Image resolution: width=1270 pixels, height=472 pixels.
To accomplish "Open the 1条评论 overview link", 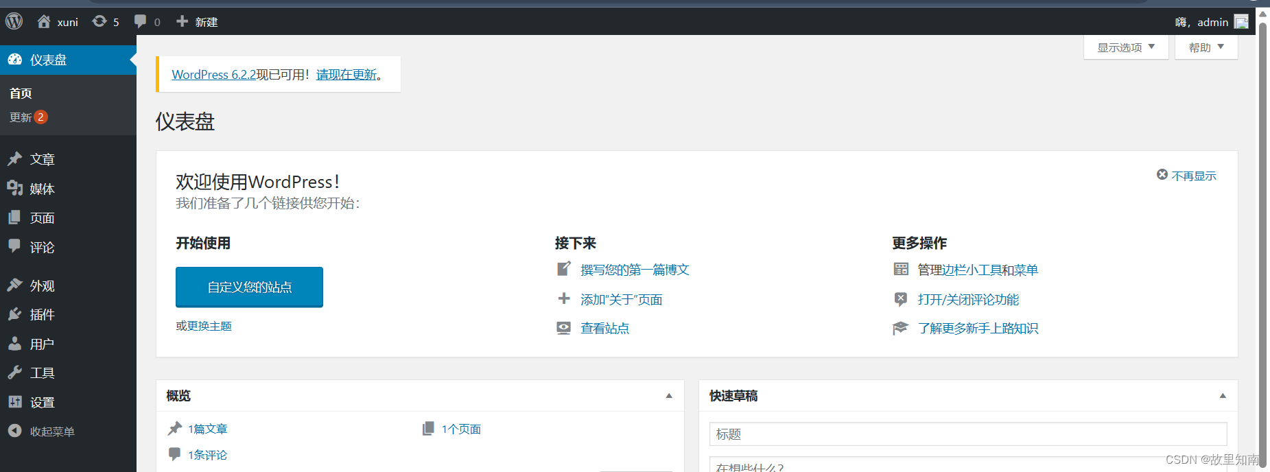I will [208, 455].
